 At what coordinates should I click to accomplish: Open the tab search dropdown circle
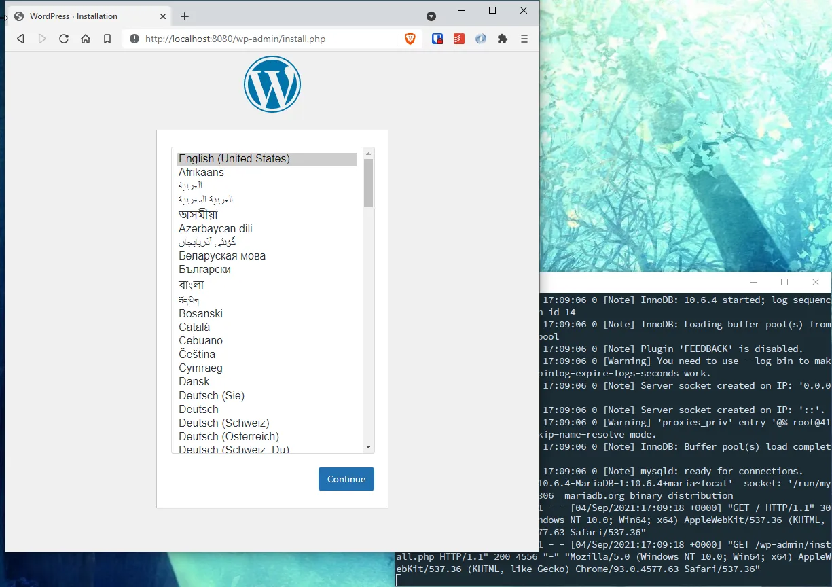[x=431, y=16]
